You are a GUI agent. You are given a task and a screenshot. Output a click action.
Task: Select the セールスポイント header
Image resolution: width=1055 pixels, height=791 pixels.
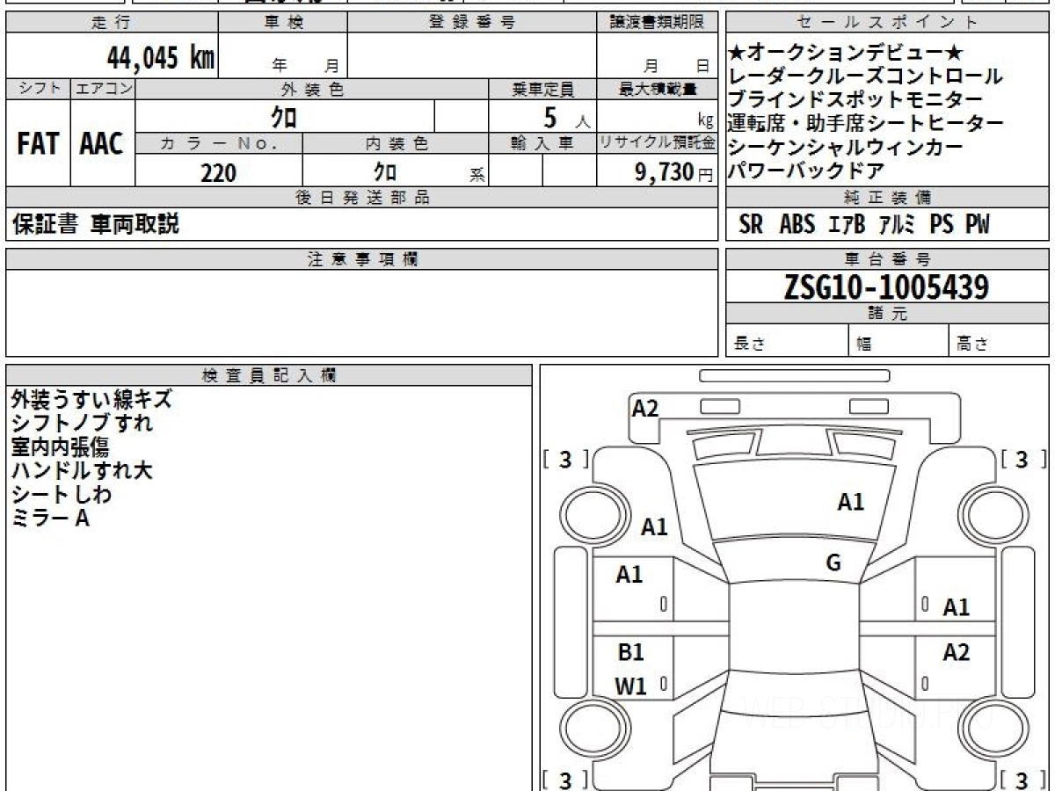point(887,23)
